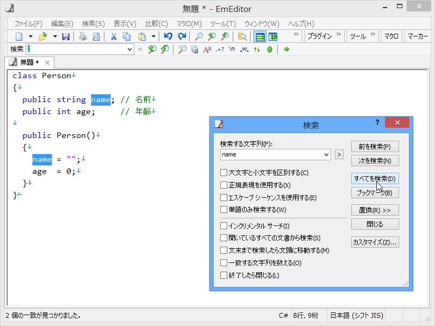
Task: Check 正規表現を使用する option
Action: 223,185
